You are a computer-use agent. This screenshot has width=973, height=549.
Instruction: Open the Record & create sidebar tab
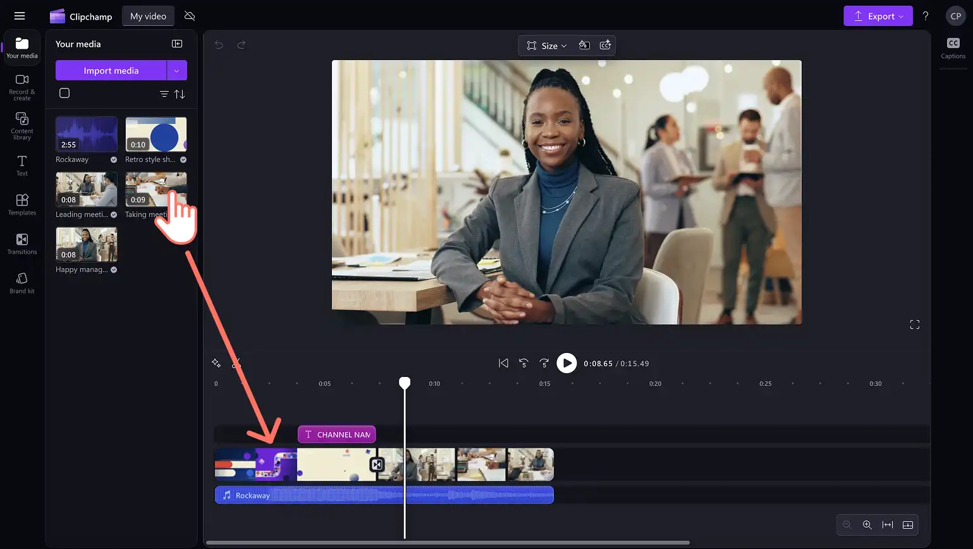click(22, 87)
